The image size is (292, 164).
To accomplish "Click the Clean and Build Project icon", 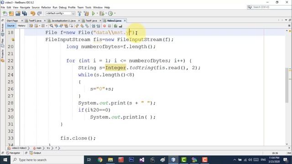I will click(86, 13).
